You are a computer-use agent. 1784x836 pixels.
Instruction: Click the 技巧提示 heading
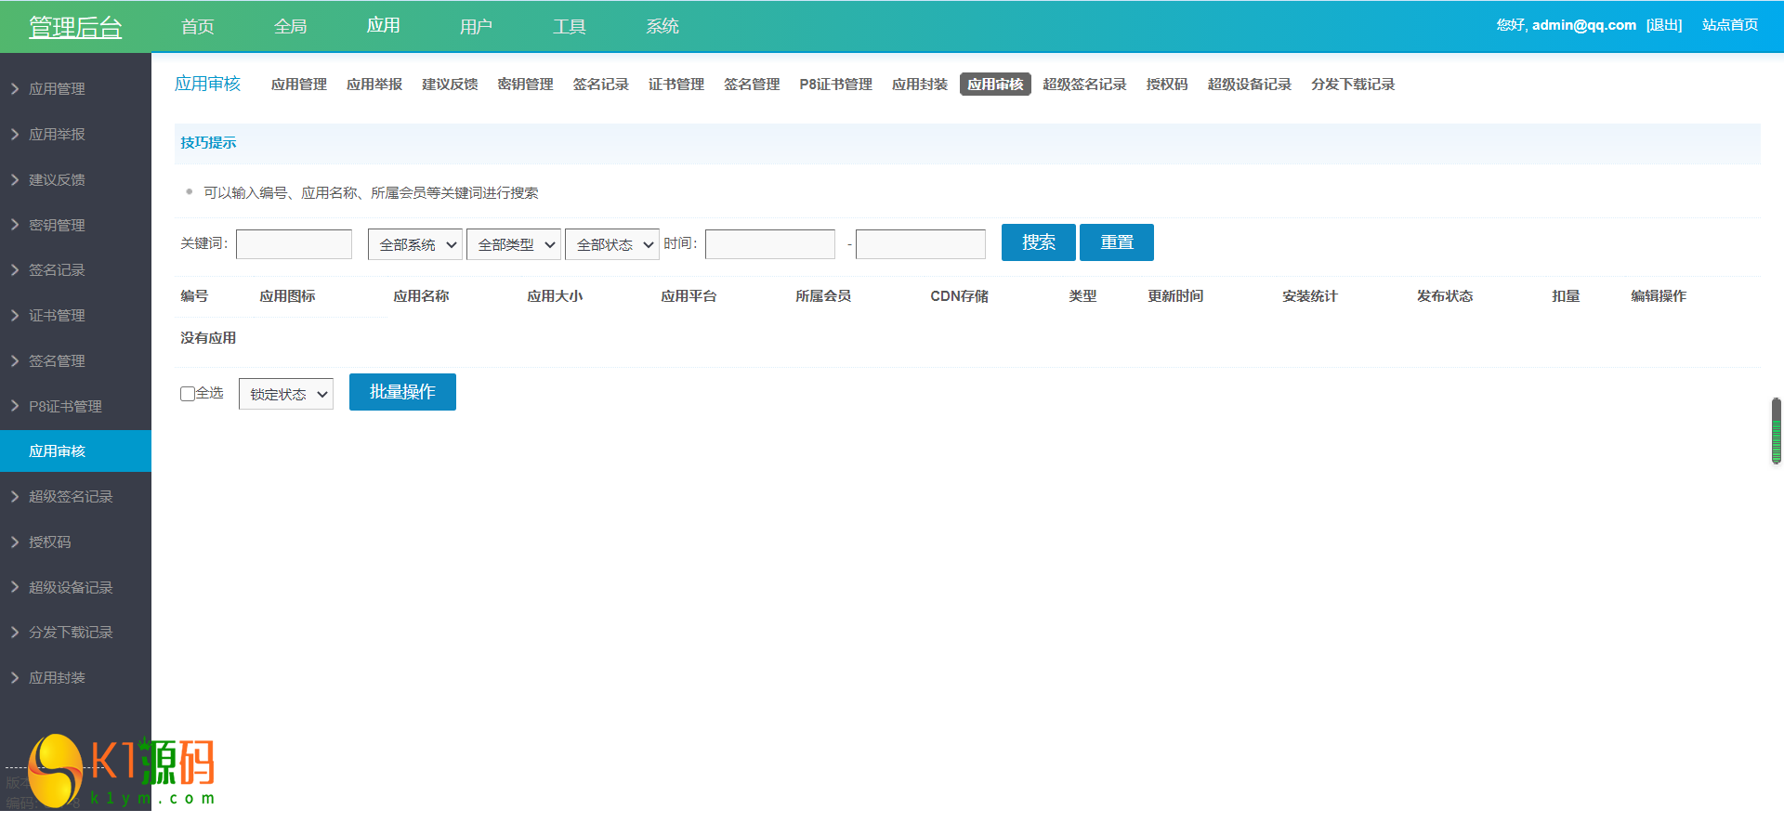[208, 143]
